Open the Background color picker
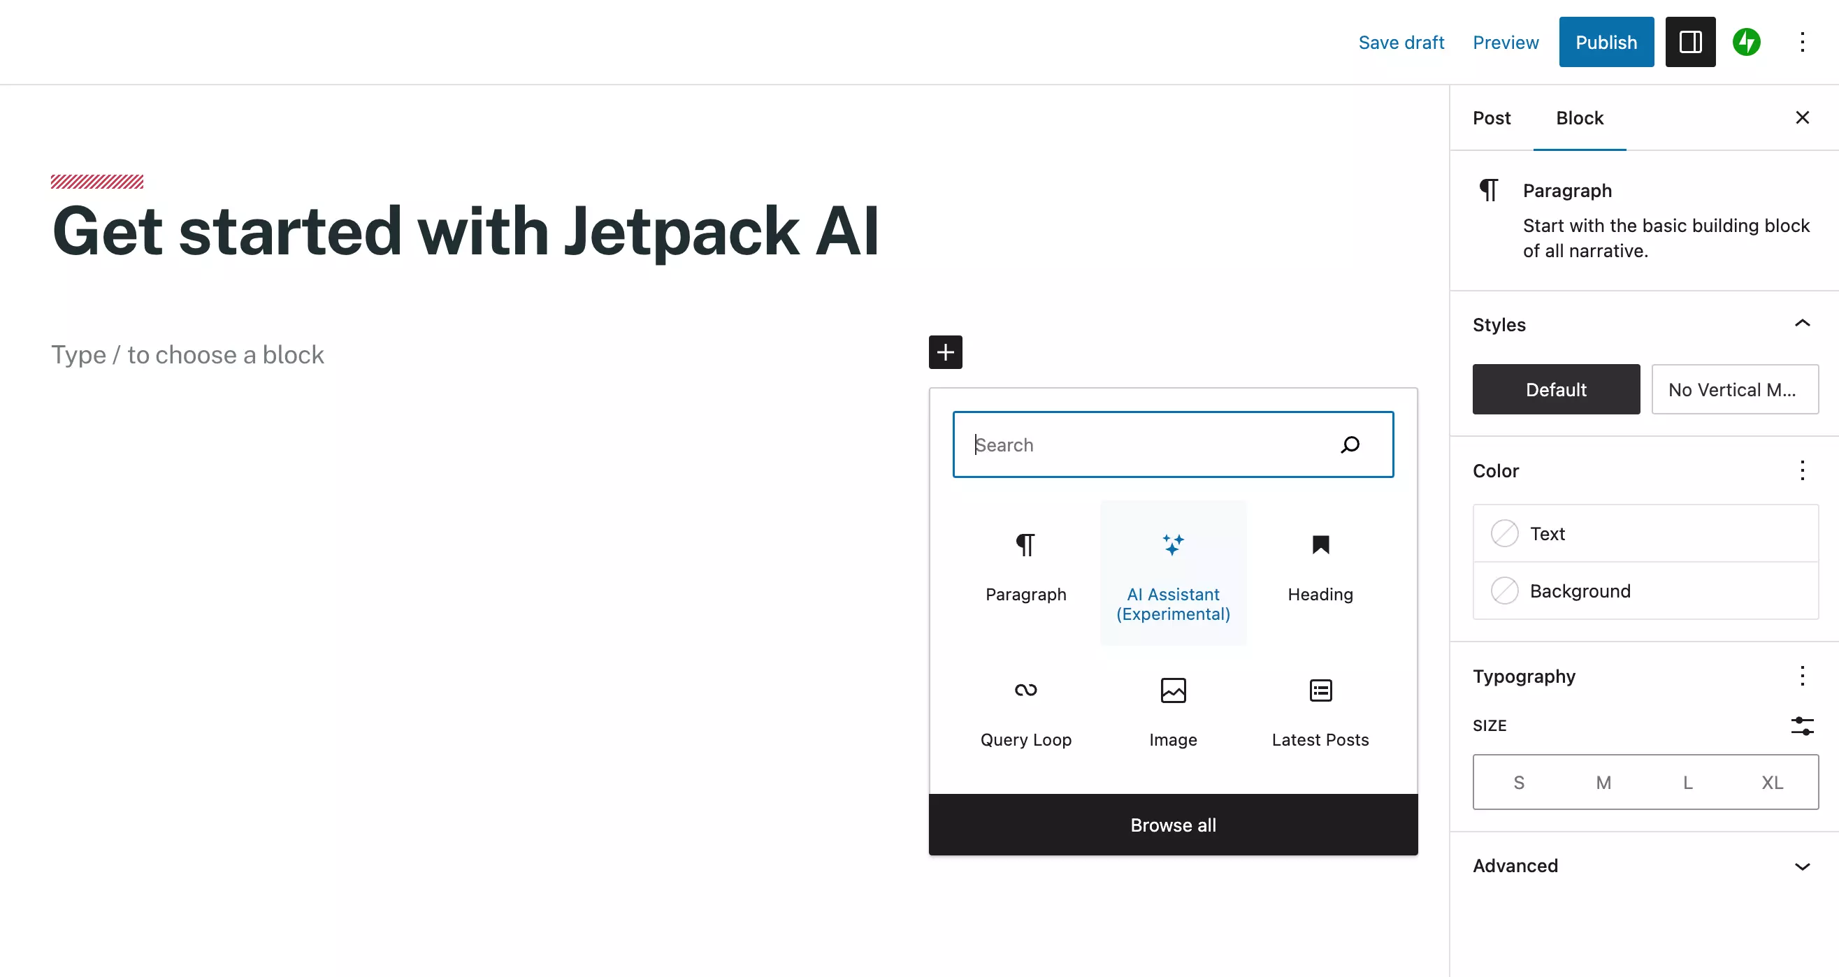This screenshot has height=977, width=1839. (1645, 591)
